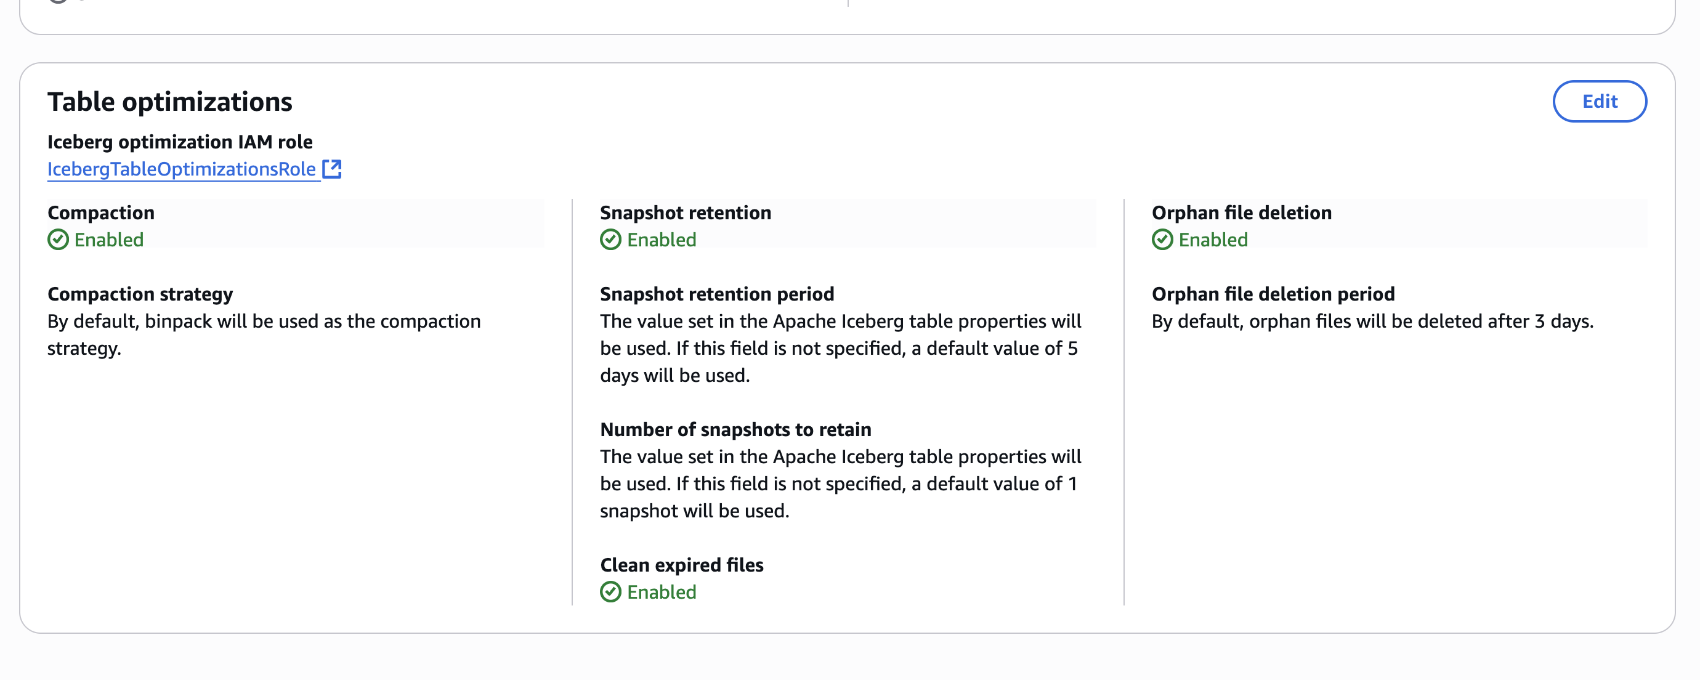This screenshot has height=680, width=1700.
Task: Click the Iceberg optimization IAM role label
Action: [179, 142]
